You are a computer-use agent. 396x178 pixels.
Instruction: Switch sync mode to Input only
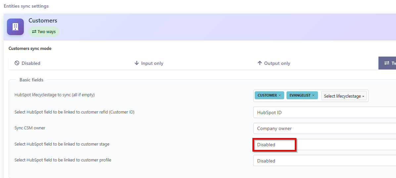[x=152, y=63]
